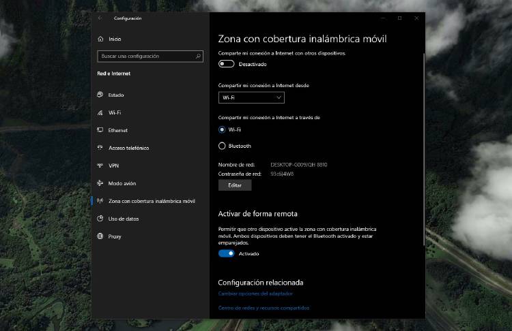512x331 pixels.
Task: Go back with the back arrow icon
Action: tap(100, 18)
